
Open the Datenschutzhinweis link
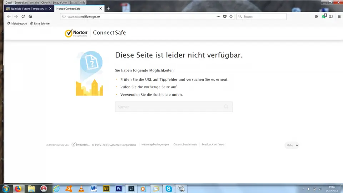[185, 144]
